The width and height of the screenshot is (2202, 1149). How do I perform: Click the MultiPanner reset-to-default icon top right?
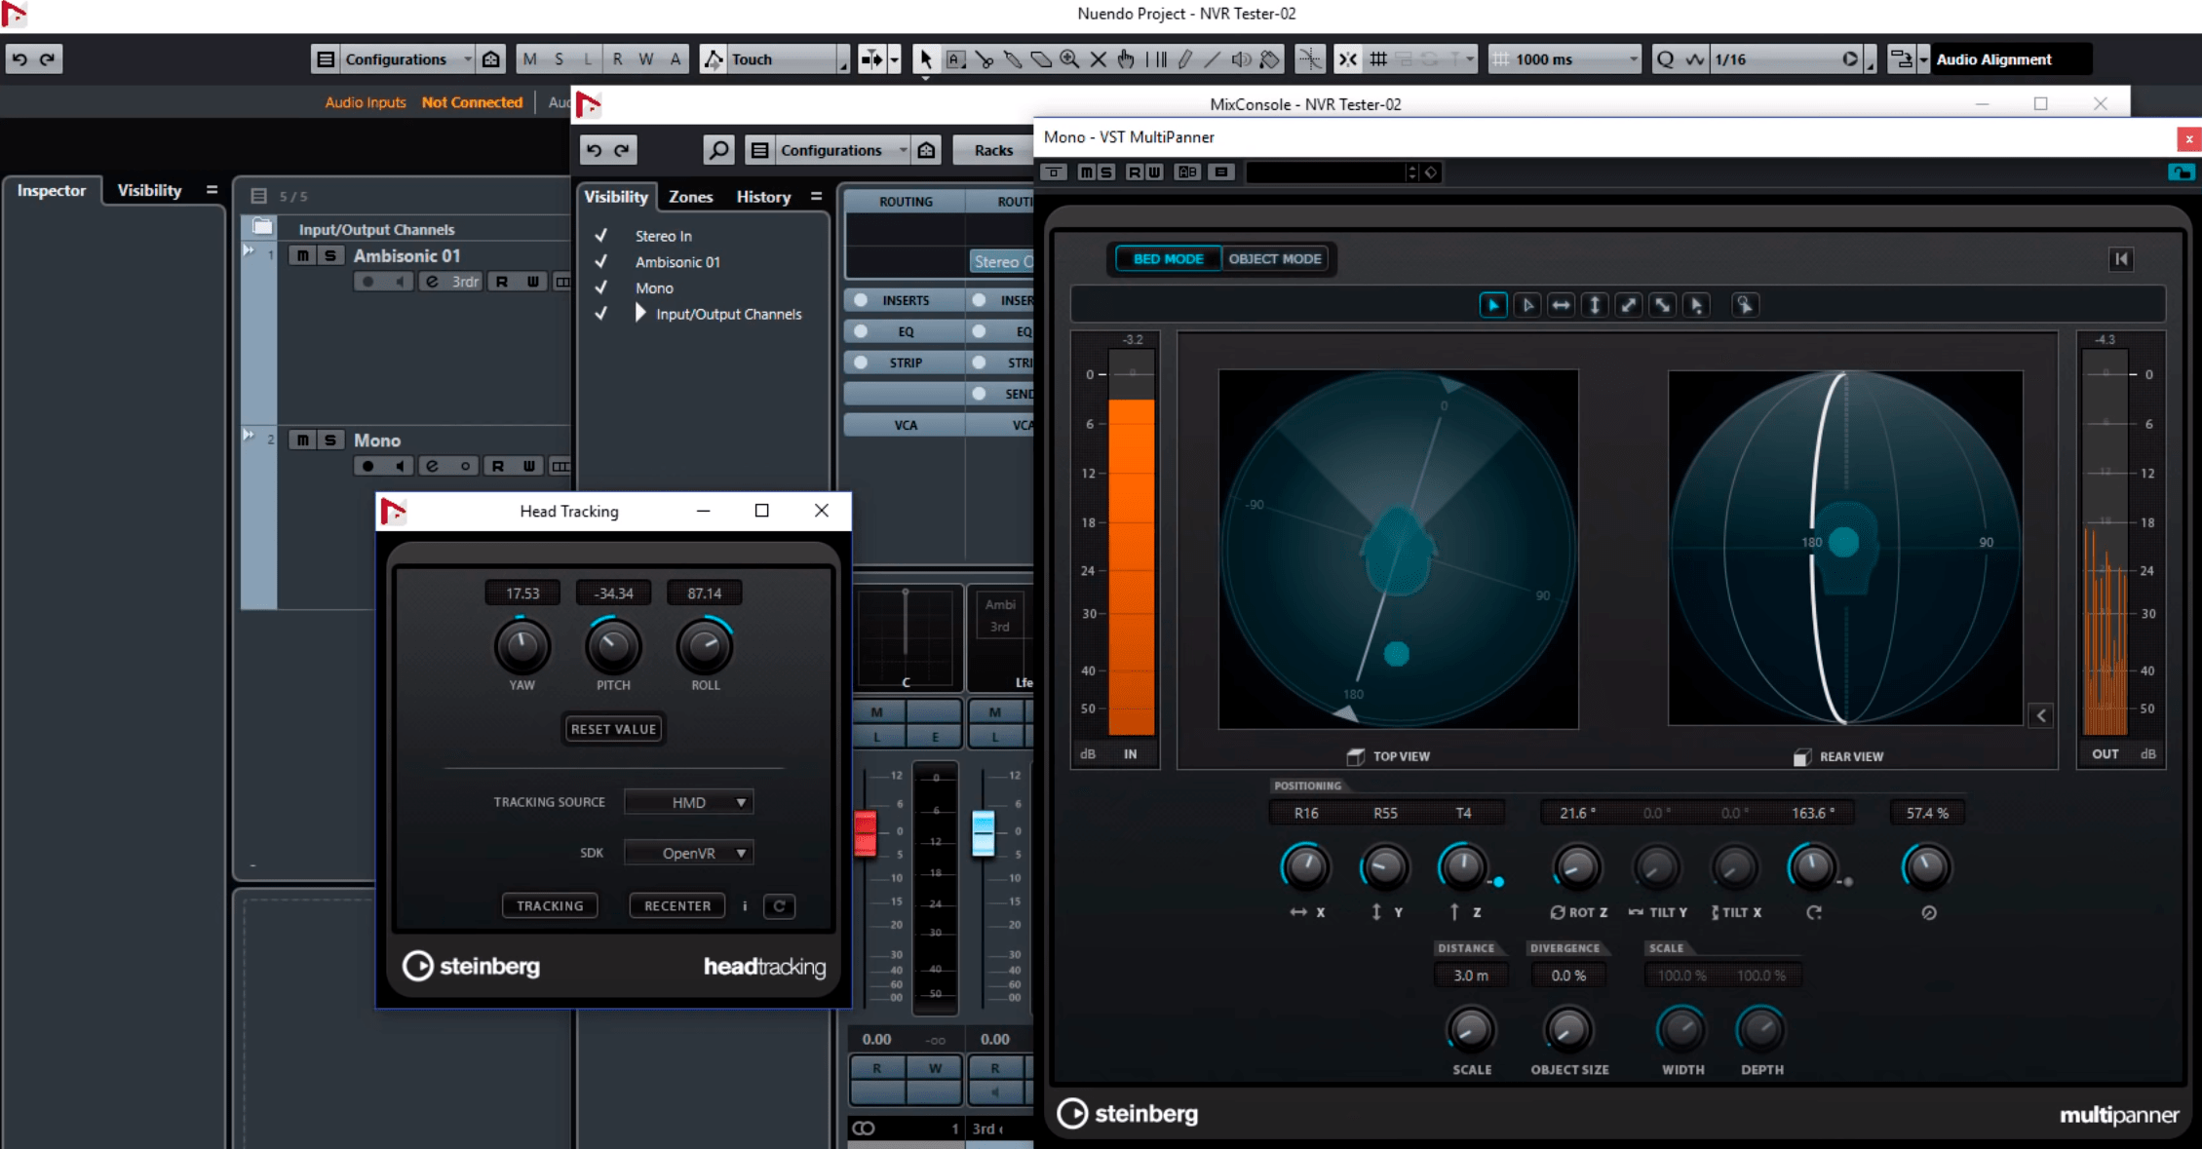pyautogui.click(x=2120, y=259)
